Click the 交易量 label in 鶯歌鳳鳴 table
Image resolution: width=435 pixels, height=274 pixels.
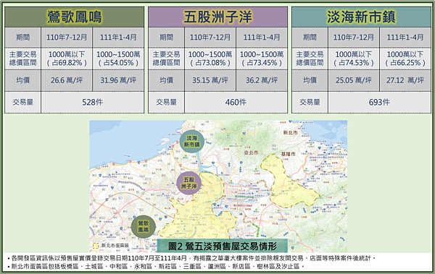point(22,103)
